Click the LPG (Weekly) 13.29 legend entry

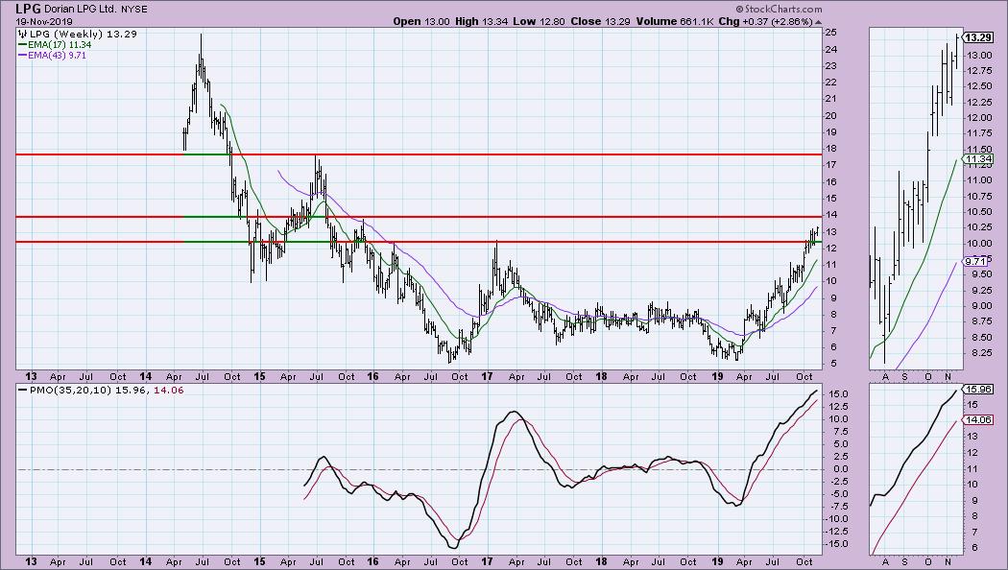coord(83,34)
